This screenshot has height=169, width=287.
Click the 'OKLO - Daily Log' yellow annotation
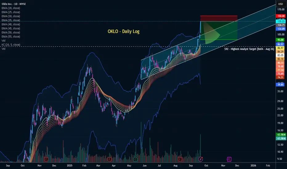point(123,31)
